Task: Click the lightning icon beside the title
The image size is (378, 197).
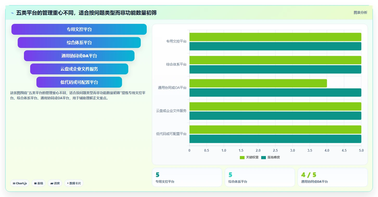Action: click(12, 13)
